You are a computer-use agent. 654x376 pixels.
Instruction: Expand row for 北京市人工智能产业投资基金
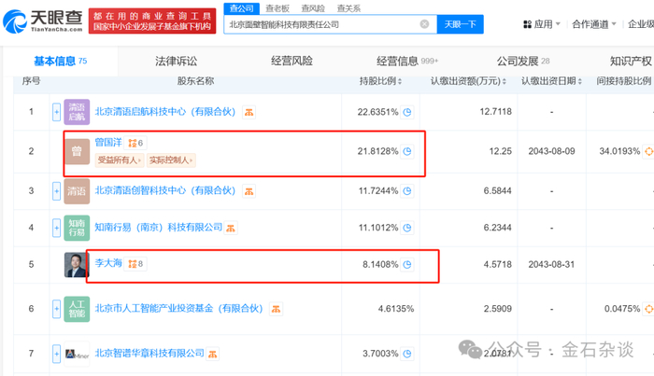tap(56, 309)
